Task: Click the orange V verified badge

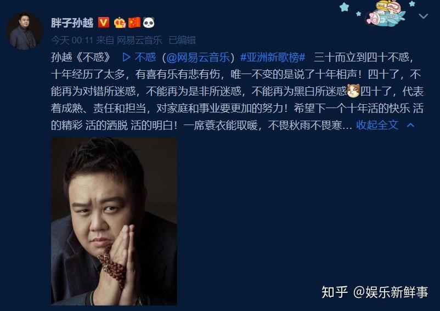Action: [x=104, y=22]
